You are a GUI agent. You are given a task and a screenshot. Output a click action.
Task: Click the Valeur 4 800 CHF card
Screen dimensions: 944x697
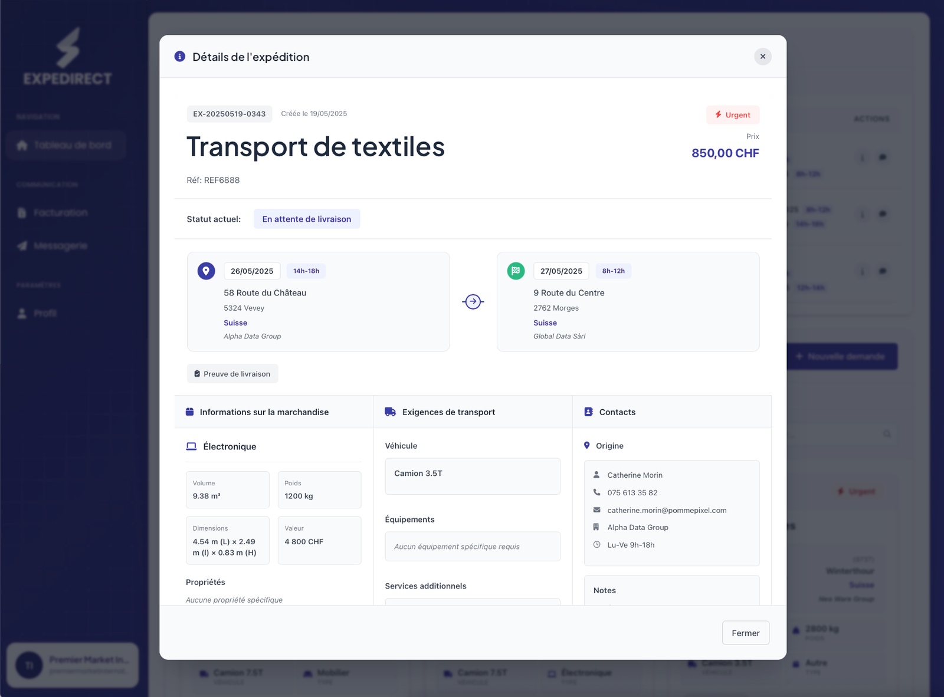pyautogui.click(x=319, y=541)
